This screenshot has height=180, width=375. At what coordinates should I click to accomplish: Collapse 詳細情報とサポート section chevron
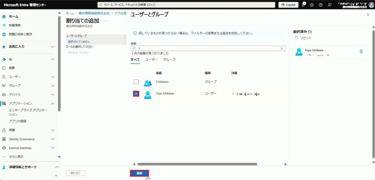(x=57, y=167)
